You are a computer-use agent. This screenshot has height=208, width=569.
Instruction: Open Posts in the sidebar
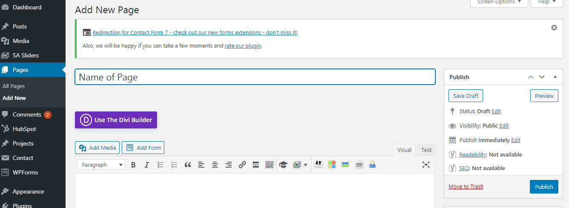click(x=33, y=26)
